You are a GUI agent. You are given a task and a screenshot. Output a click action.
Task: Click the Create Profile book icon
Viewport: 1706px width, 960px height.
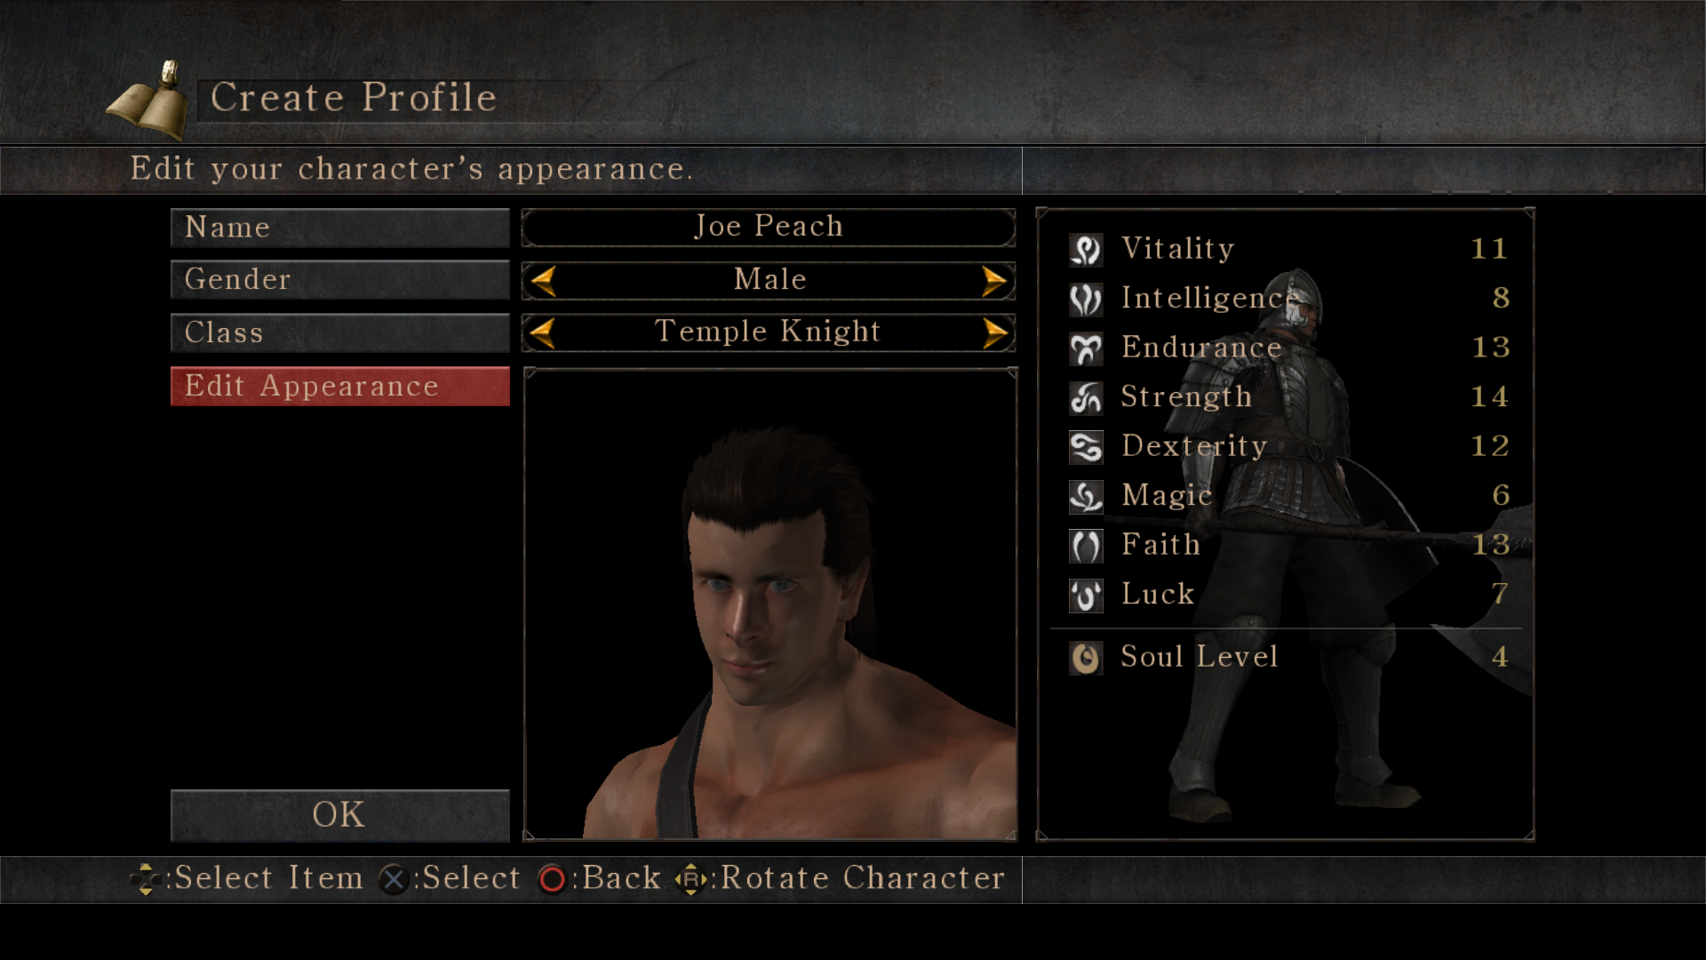coord(148,100)
